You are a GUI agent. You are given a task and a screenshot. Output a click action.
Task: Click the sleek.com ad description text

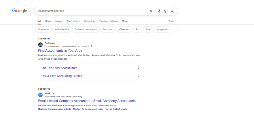point(77,105)
